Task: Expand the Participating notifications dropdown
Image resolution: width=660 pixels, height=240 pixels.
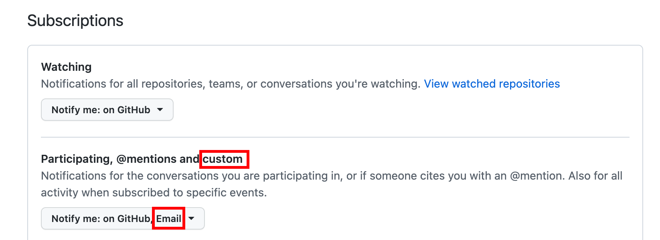Action: point(122,218)
